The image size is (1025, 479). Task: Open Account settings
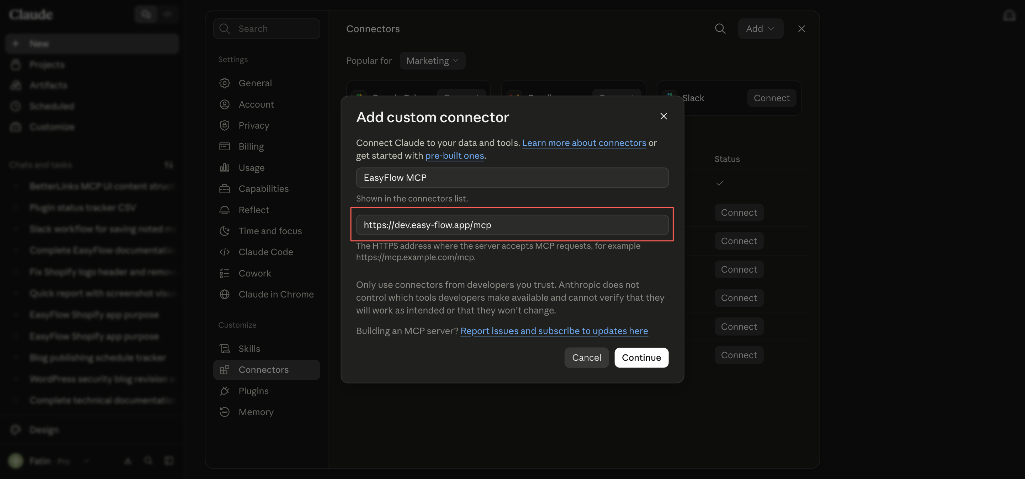(x=266, y=104)
